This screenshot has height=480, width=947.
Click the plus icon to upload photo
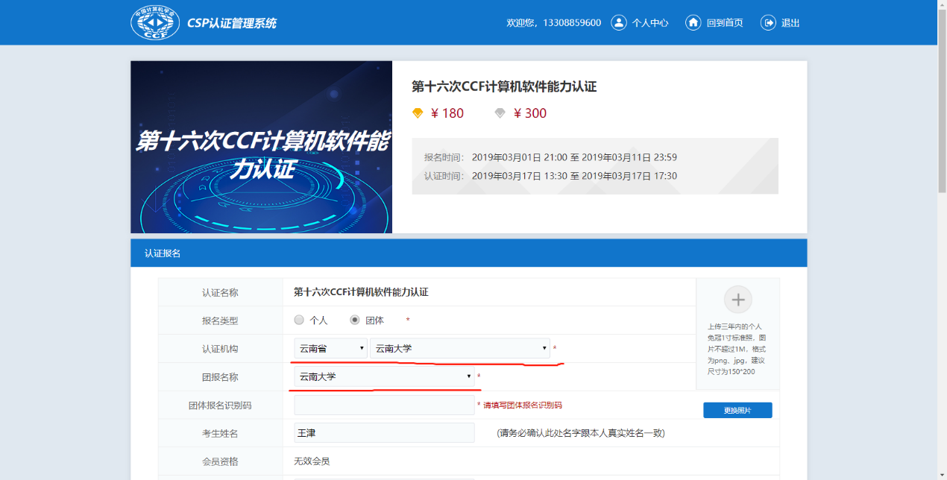tap(737, 300)
